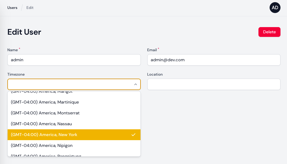Focus the Timezone search box
This screenshot has width=287, height=164.
(69, 84)
